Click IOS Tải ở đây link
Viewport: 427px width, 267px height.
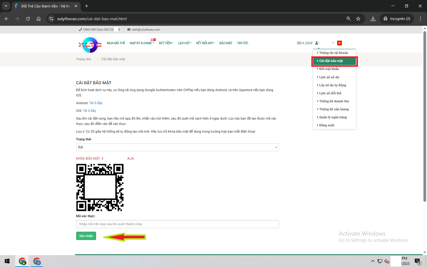[x=90, y=111]
